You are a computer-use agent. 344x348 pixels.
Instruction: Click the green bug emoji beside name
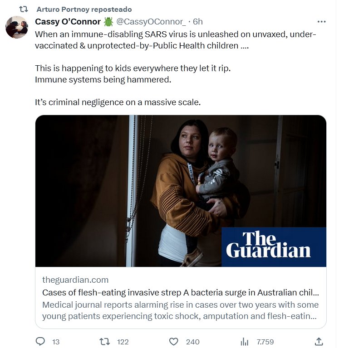tap(108, 21)
